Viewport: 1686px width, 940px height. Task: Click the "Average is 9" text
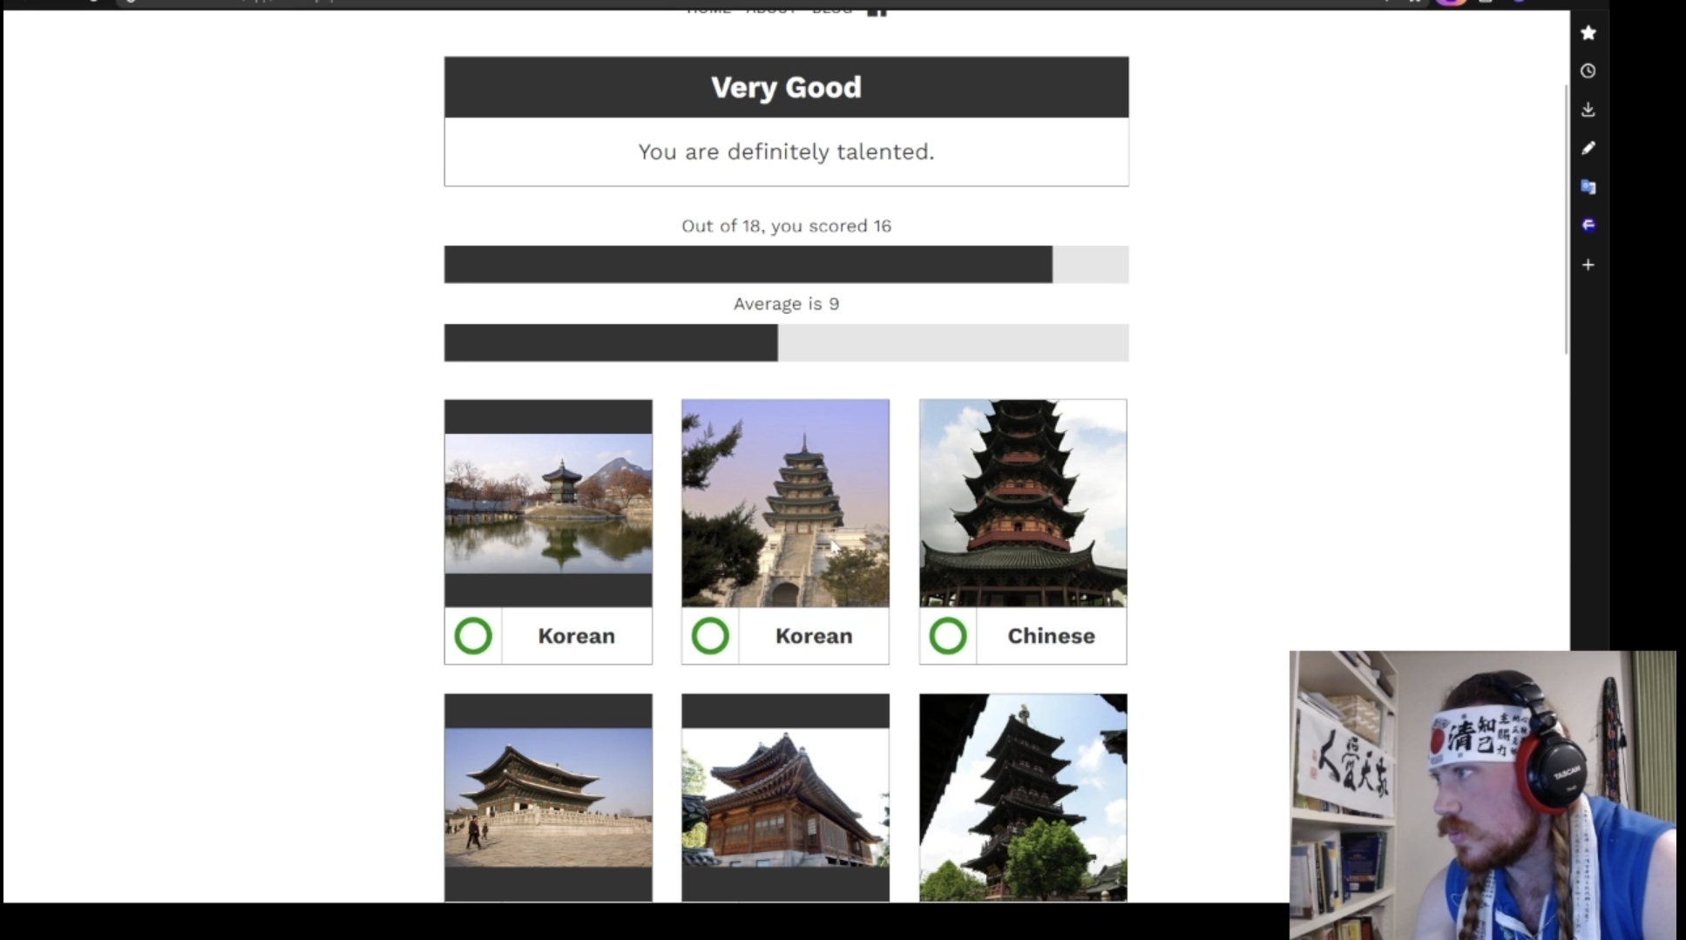(x=786, y=304)
